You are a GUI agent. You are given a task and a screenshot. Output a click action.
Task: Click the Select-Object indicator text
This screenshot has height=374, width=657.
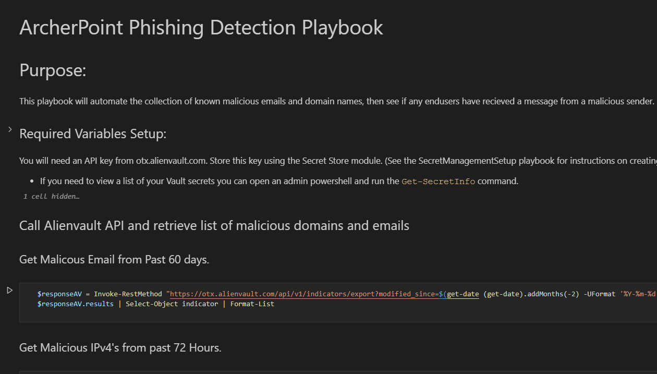coord(172,304)
